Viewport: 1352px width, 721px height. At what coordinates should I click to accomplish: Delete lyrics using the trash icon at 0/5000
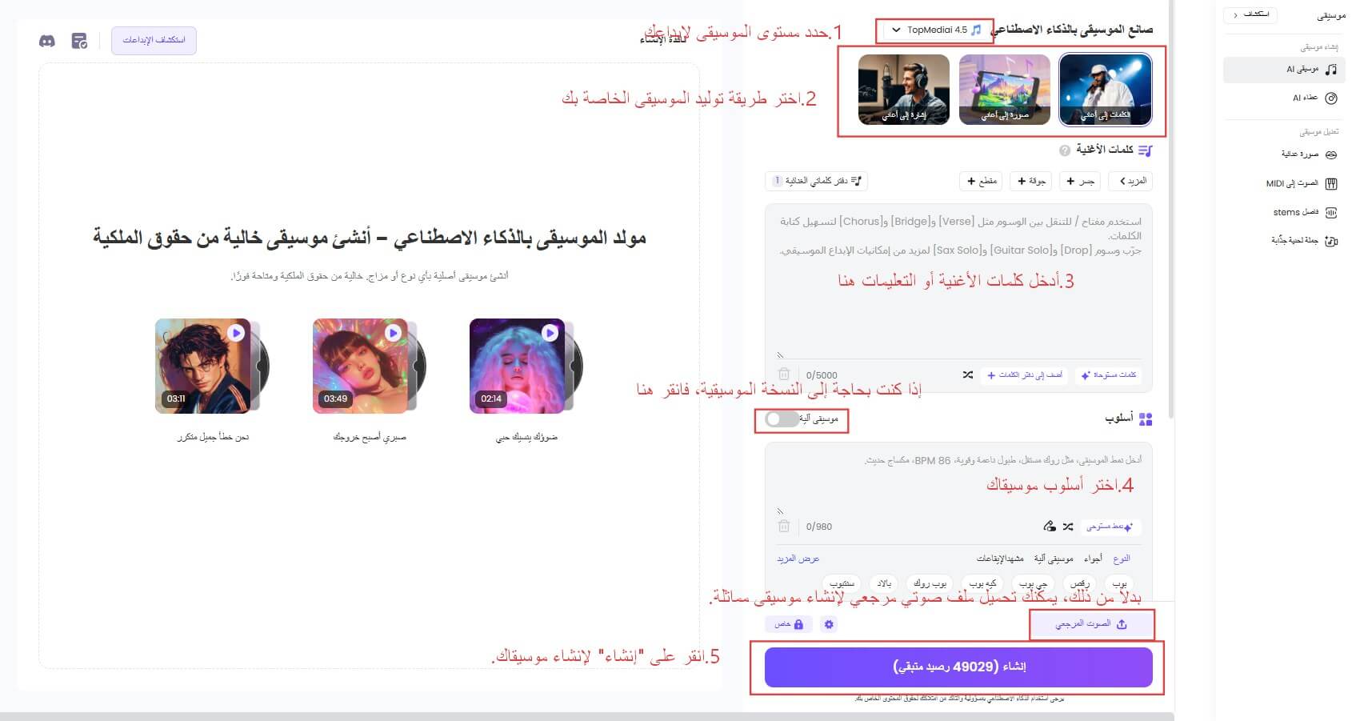pos(784,375)
